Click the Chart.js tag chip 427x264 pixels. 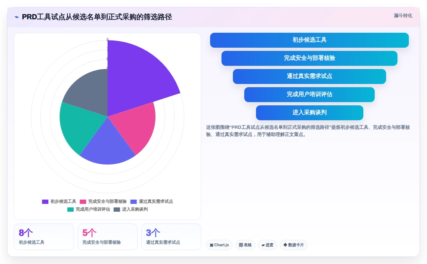pos(219,245)
